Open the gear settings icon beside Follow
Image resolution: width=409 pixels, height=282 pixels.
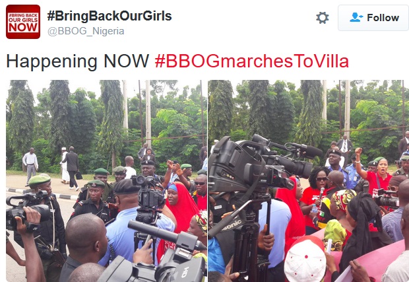pyautogui.click(x=323, y=18)
